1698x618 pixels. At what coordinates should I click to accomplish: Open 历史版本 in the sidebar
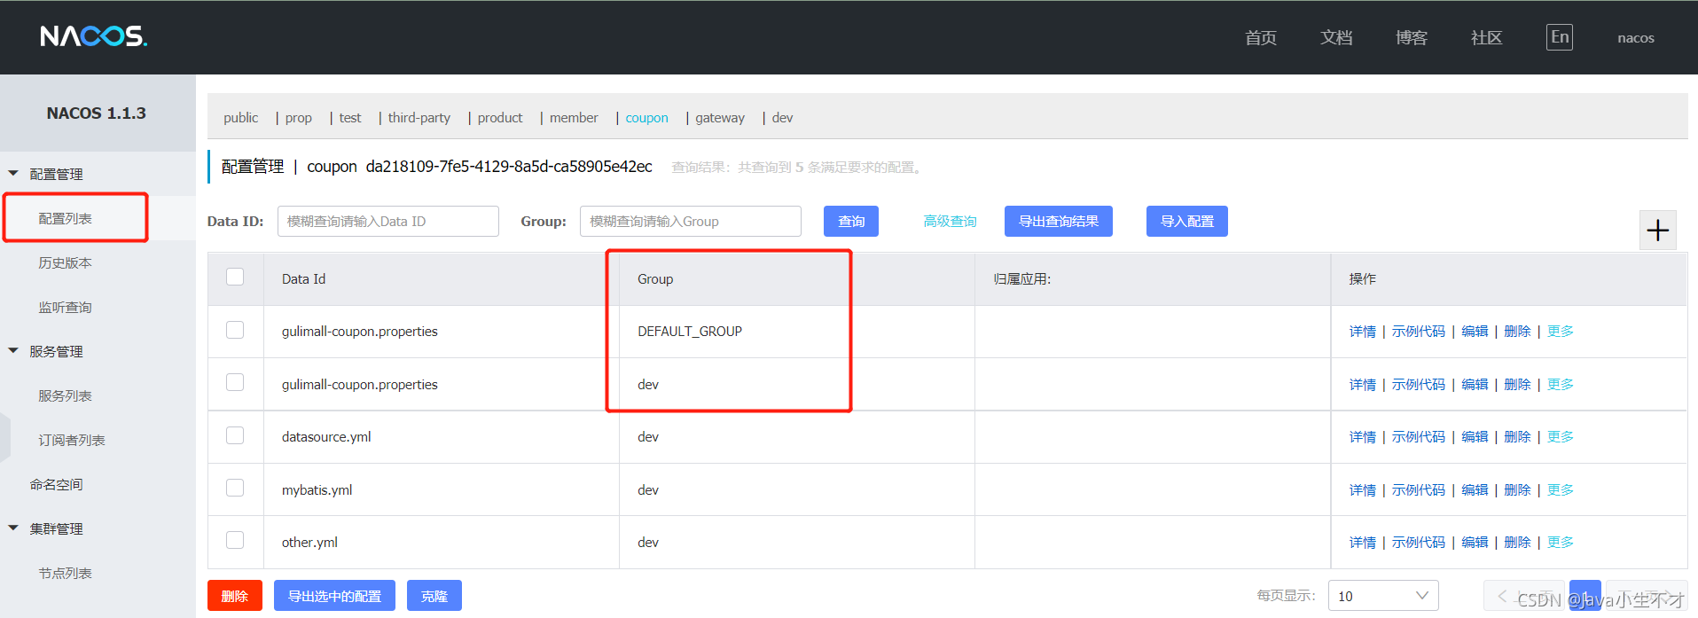[x=66, y=263]
